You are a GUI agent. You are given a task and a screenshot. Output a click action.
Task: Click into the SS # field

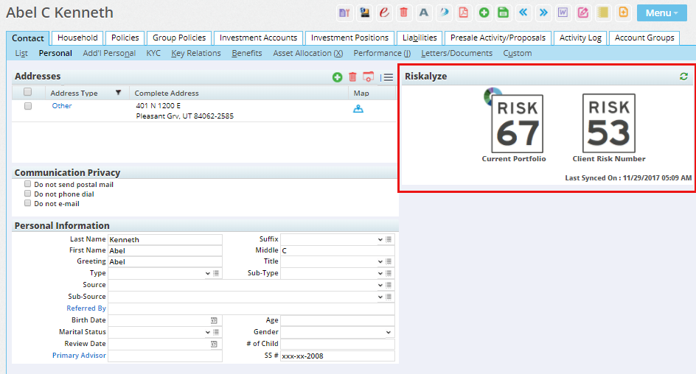point(338,356)
